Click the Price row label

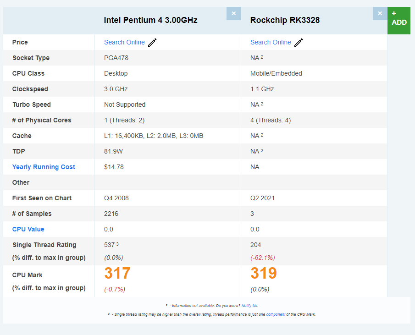coord(20,42)
